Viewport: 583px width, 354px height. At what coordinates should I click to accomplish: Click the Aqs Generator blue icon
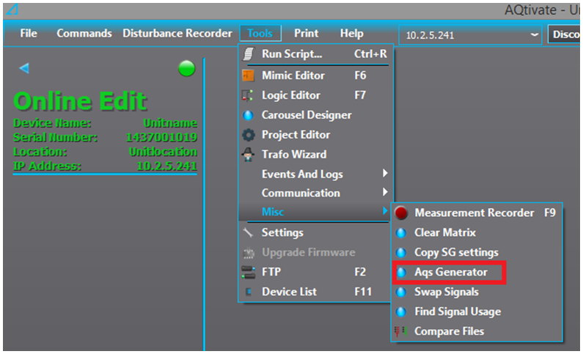coord(401,272)
